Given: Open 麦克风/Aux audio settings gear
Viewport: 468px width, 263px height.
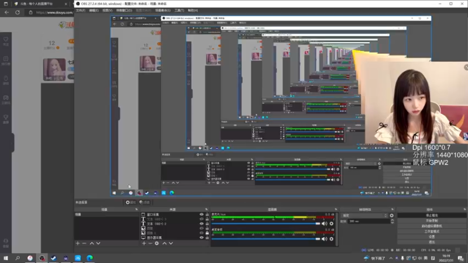Looking at the screenshot, I should [331, 223].
